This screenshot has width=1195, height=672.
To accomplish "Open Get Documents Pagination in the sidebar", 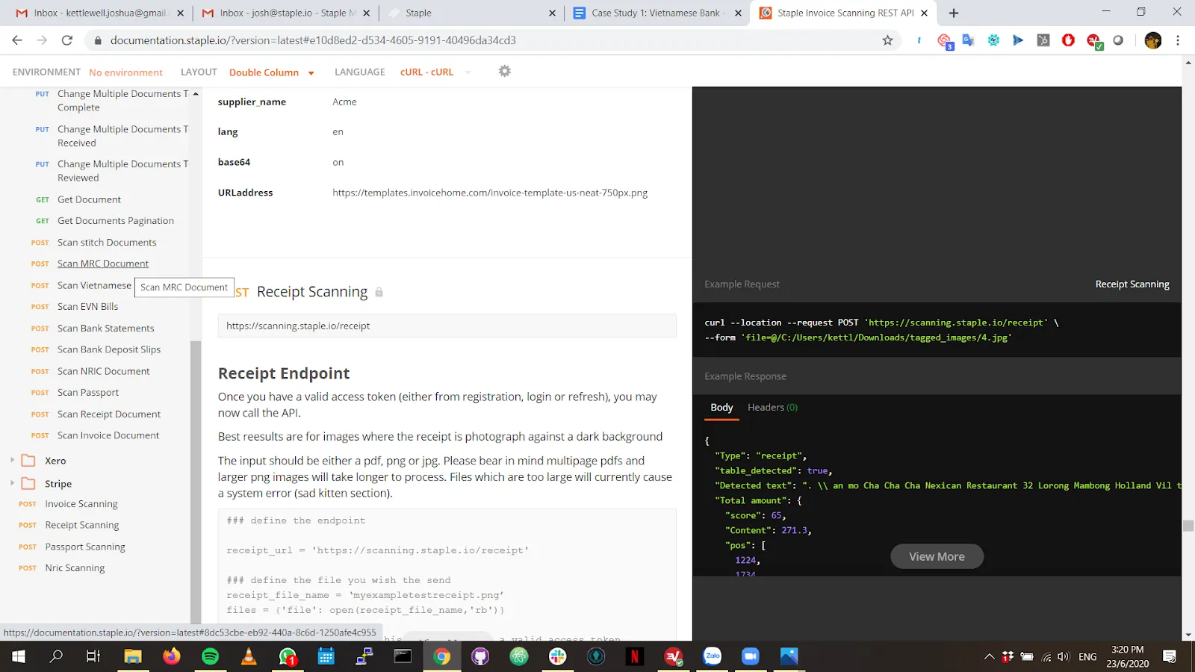I will click(x=116, y=221).
